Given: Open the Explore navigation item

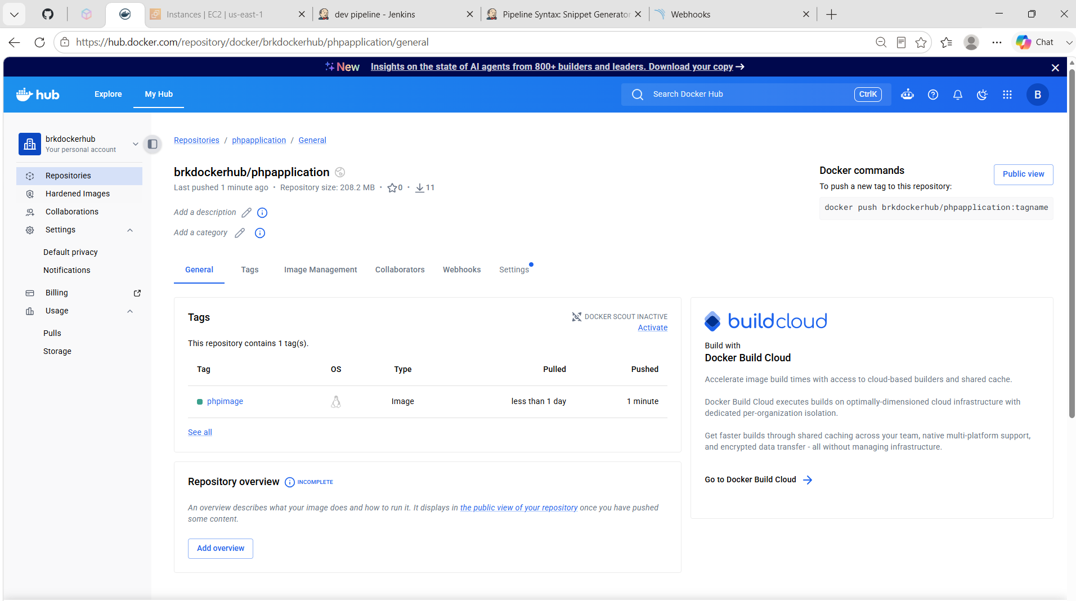Looking at the screenshot, I should [108, 95].
